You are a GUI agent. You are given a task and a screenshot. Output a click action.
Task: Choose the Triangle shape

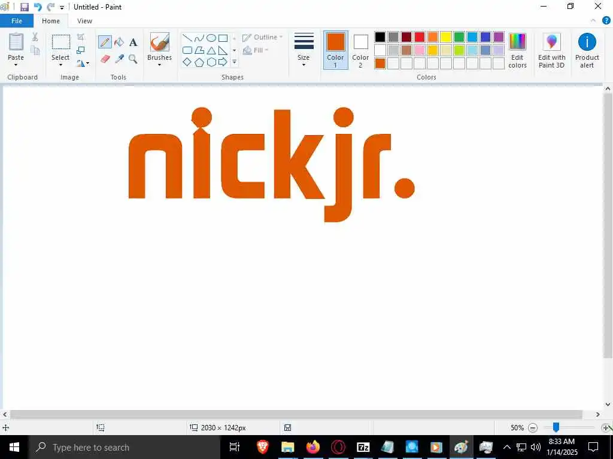pyautogui.click(x=211, y=50)
